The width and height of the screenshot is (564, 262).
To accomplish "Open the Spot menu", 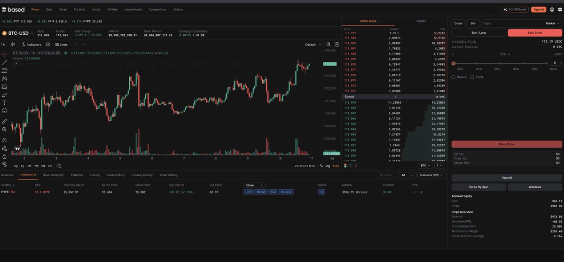I will 49,9.
